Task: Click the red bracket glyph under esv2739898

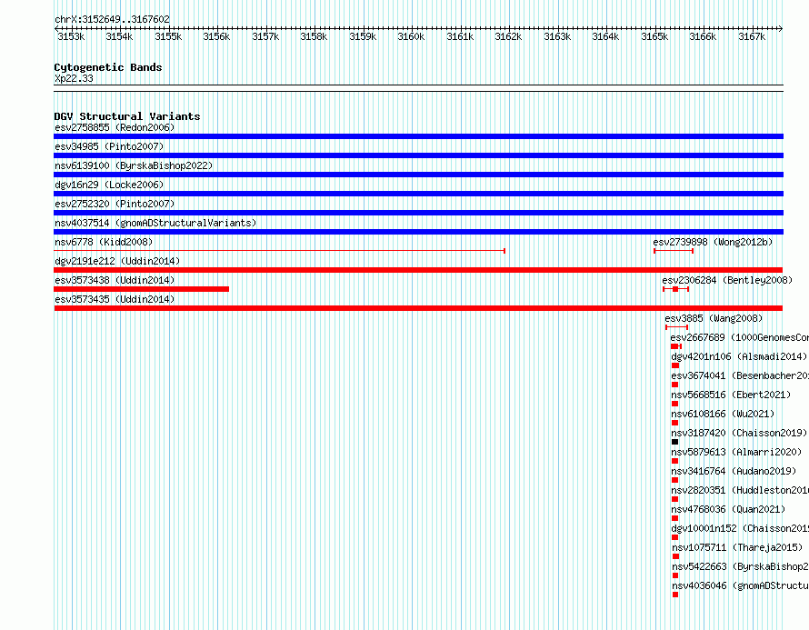Action: point(674,251)
